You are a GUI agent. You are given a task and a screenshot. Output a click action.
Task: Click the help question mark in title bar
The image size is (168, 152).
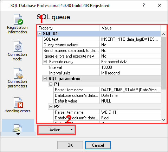click(144, 5)
